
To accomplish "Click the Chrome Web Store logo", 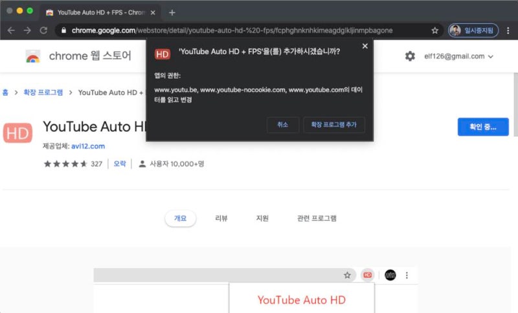I will (x=33, y=56).
